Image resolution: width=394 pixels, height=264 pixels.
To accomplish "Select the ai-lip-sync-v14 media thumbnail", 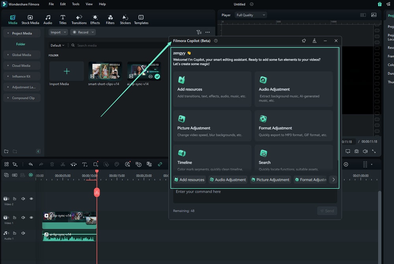I will click(x=144, y=71).
